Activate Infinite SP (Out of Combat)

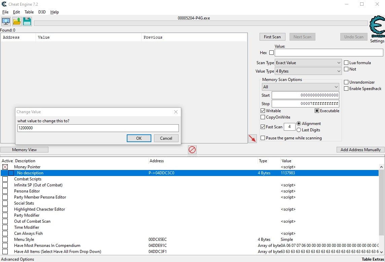pos(5,185)
